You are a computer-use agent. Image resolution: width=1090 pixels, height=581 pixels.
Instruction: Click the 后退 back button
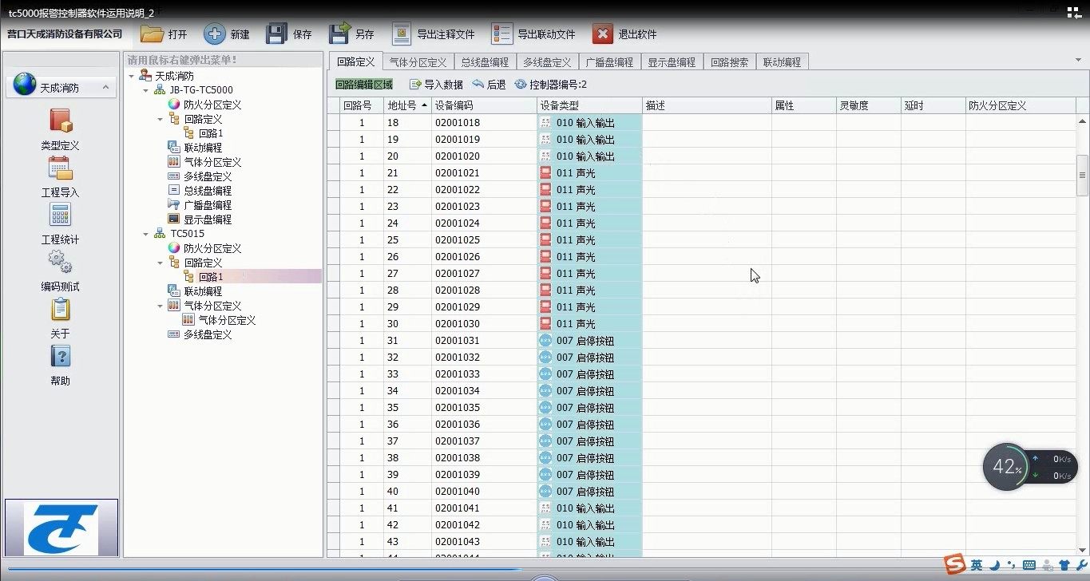(x=489, y=85)
